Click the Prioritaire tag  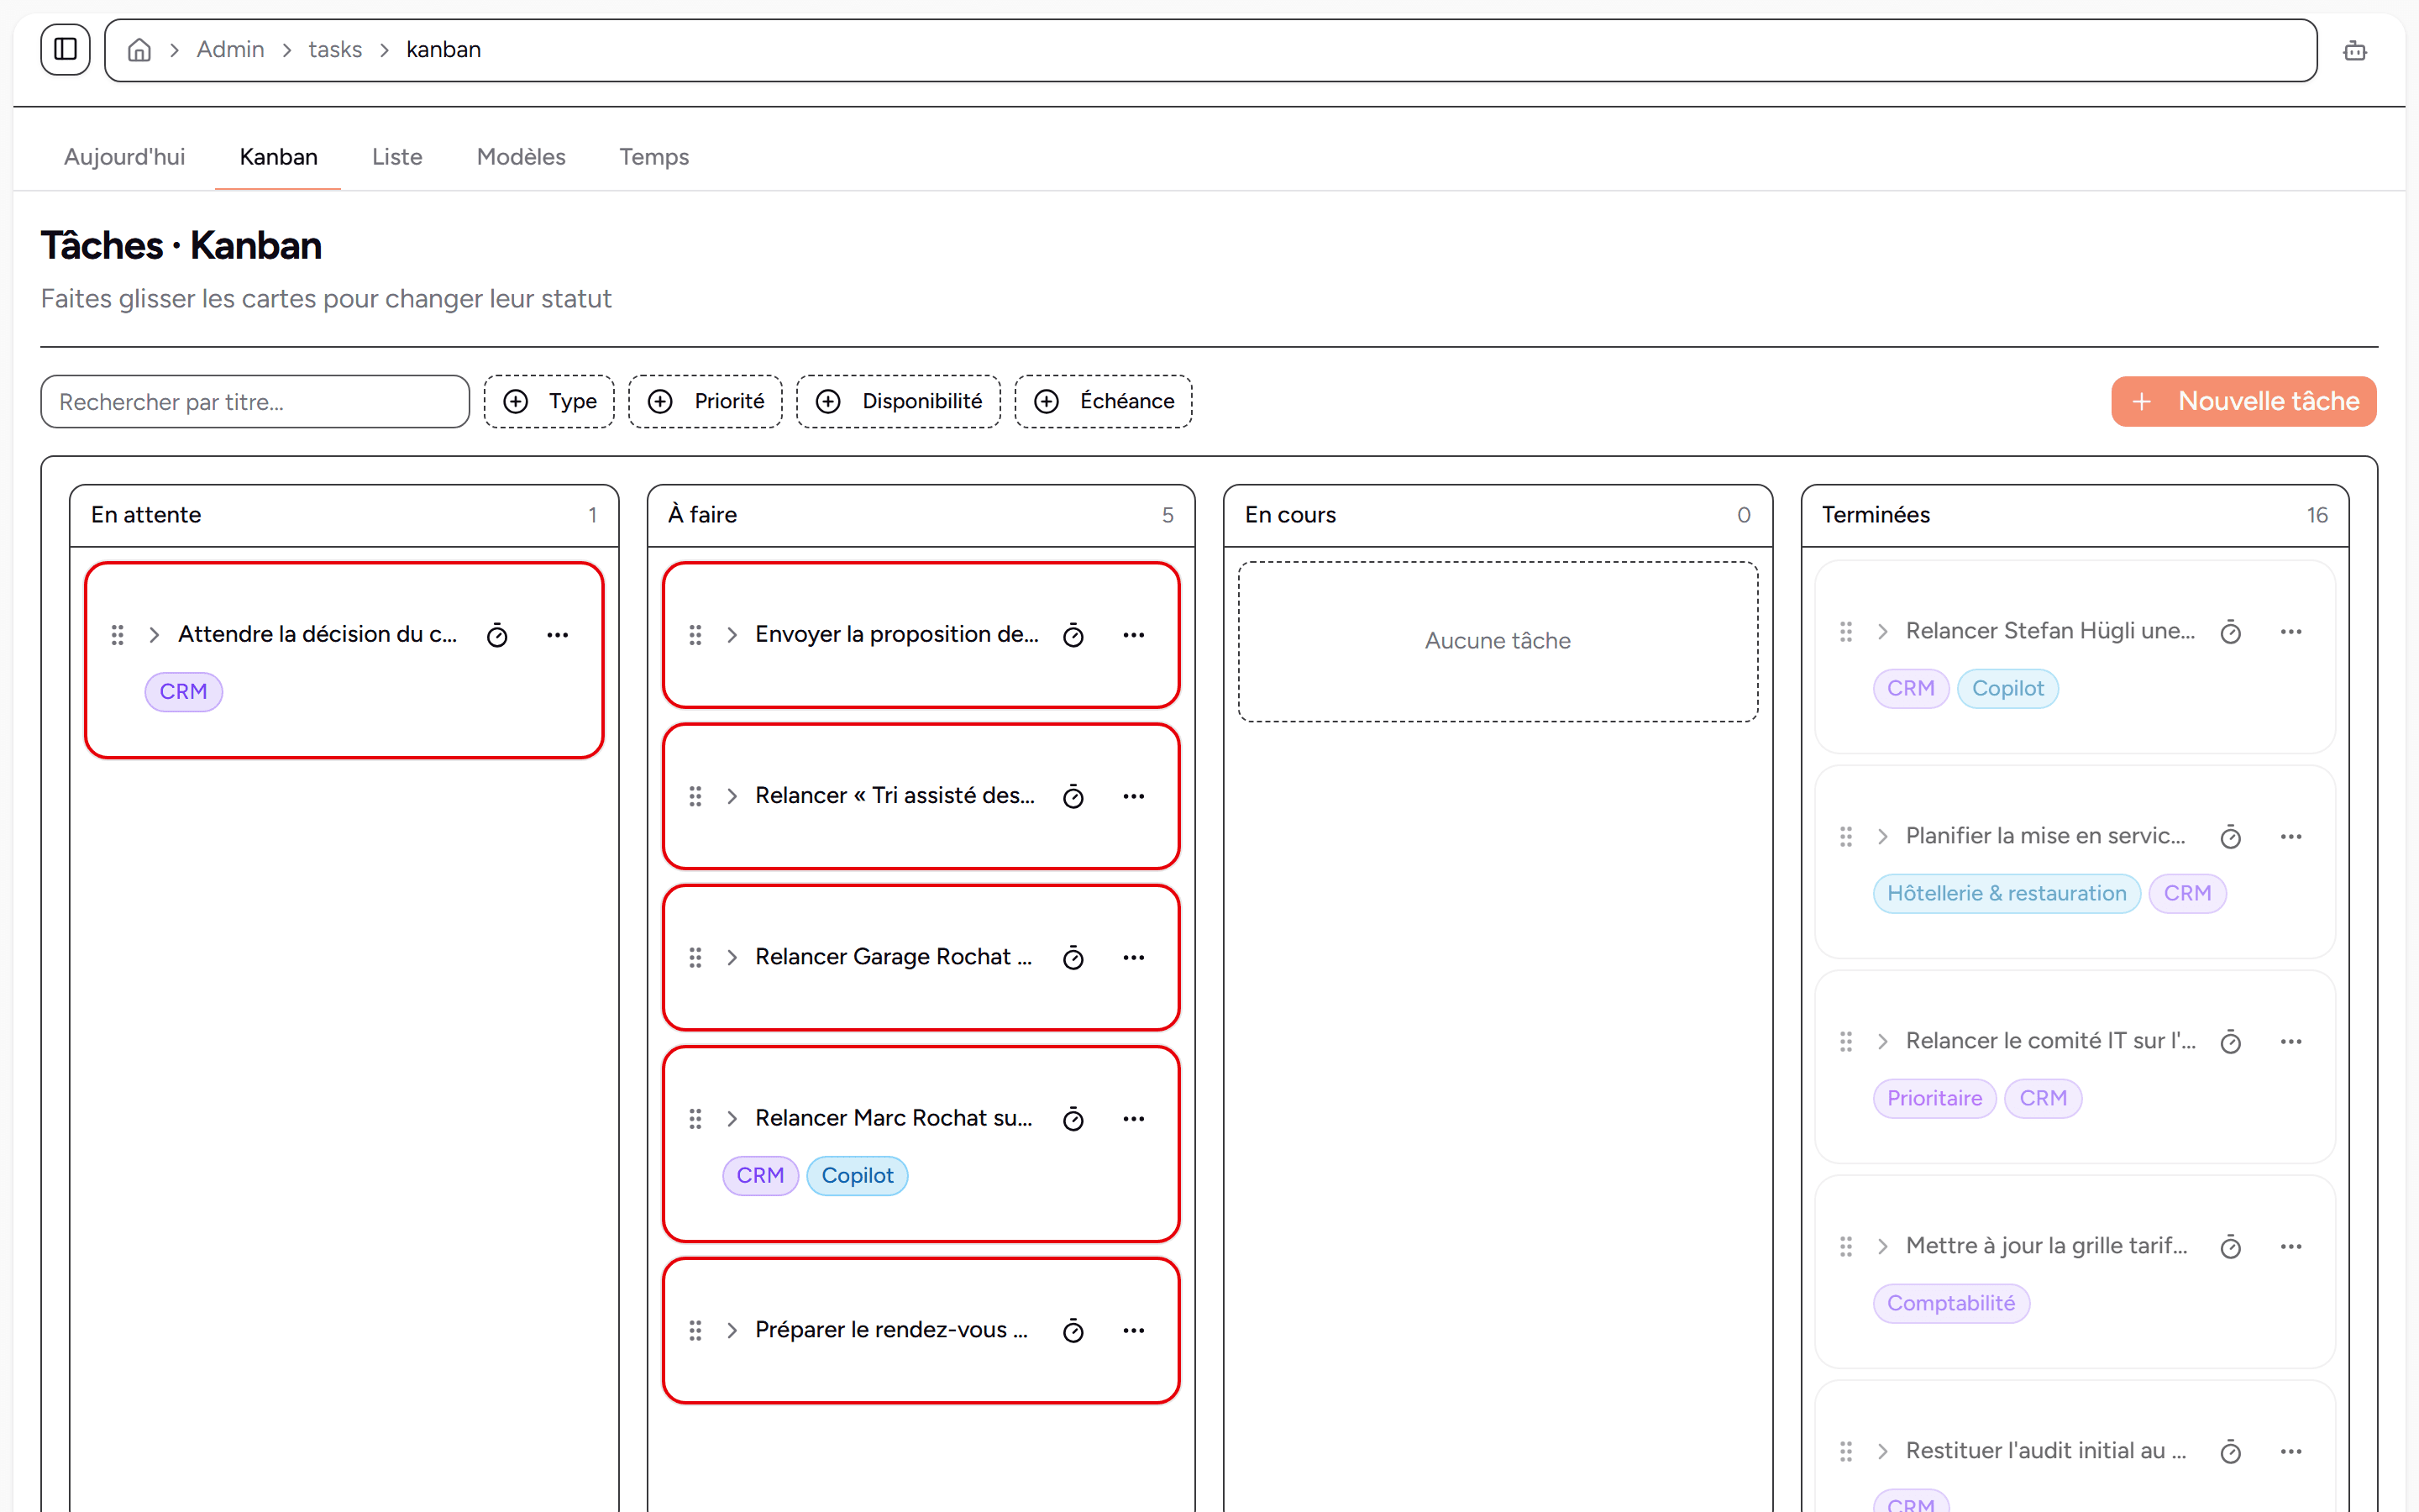click(1934, 1099)
